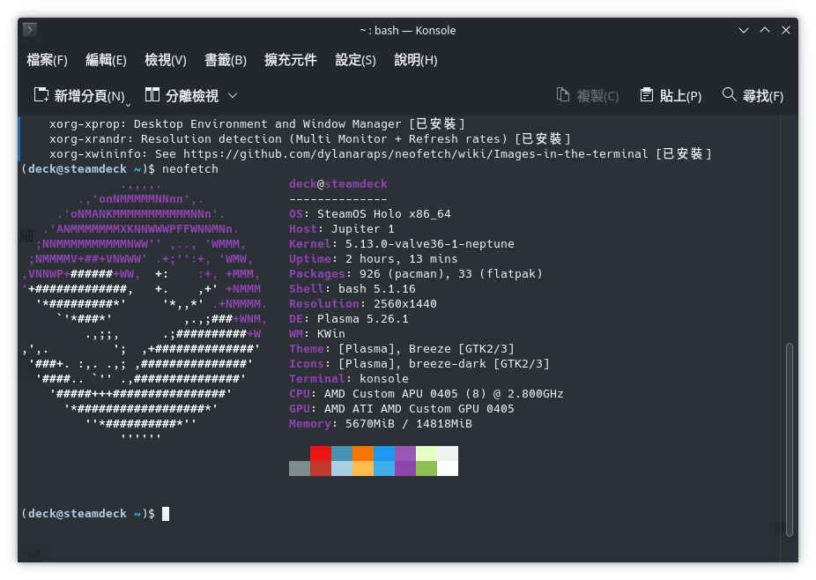Open the 擴充元件 menu
816x580 pixels.
[291, 60]
